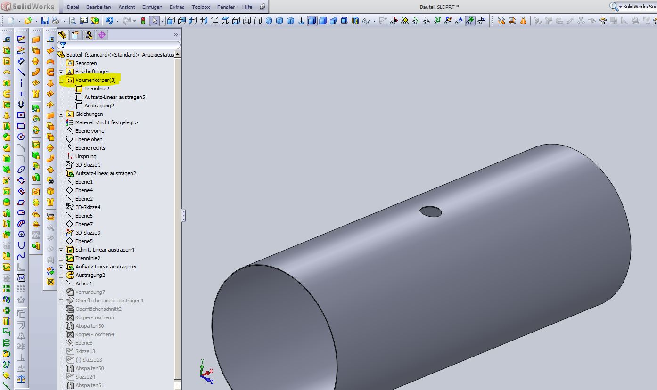Select the Sensoren tree item
The width and height of the screenshot is (657, 390).
point(86,63)
